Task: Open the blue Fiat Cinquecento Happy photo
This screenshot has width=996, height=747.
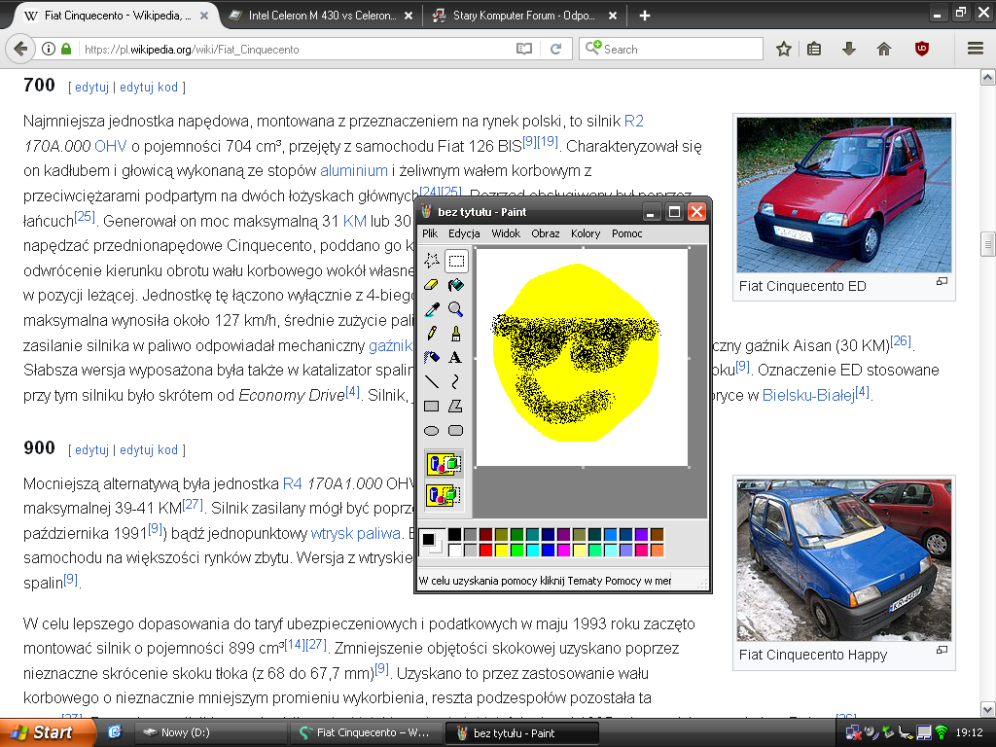Action: coord(843,560)
